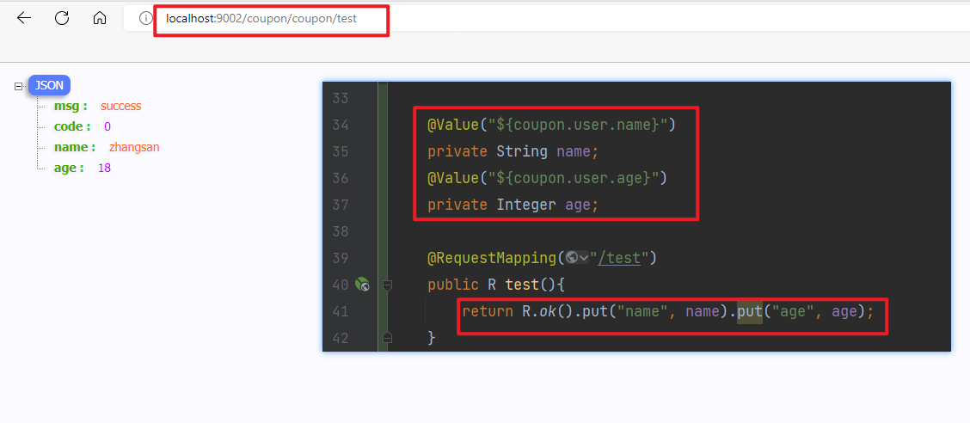This screenshot has width=970, height=423.
Task: Click 'private String name;' declaration
Action: point(513,151)
